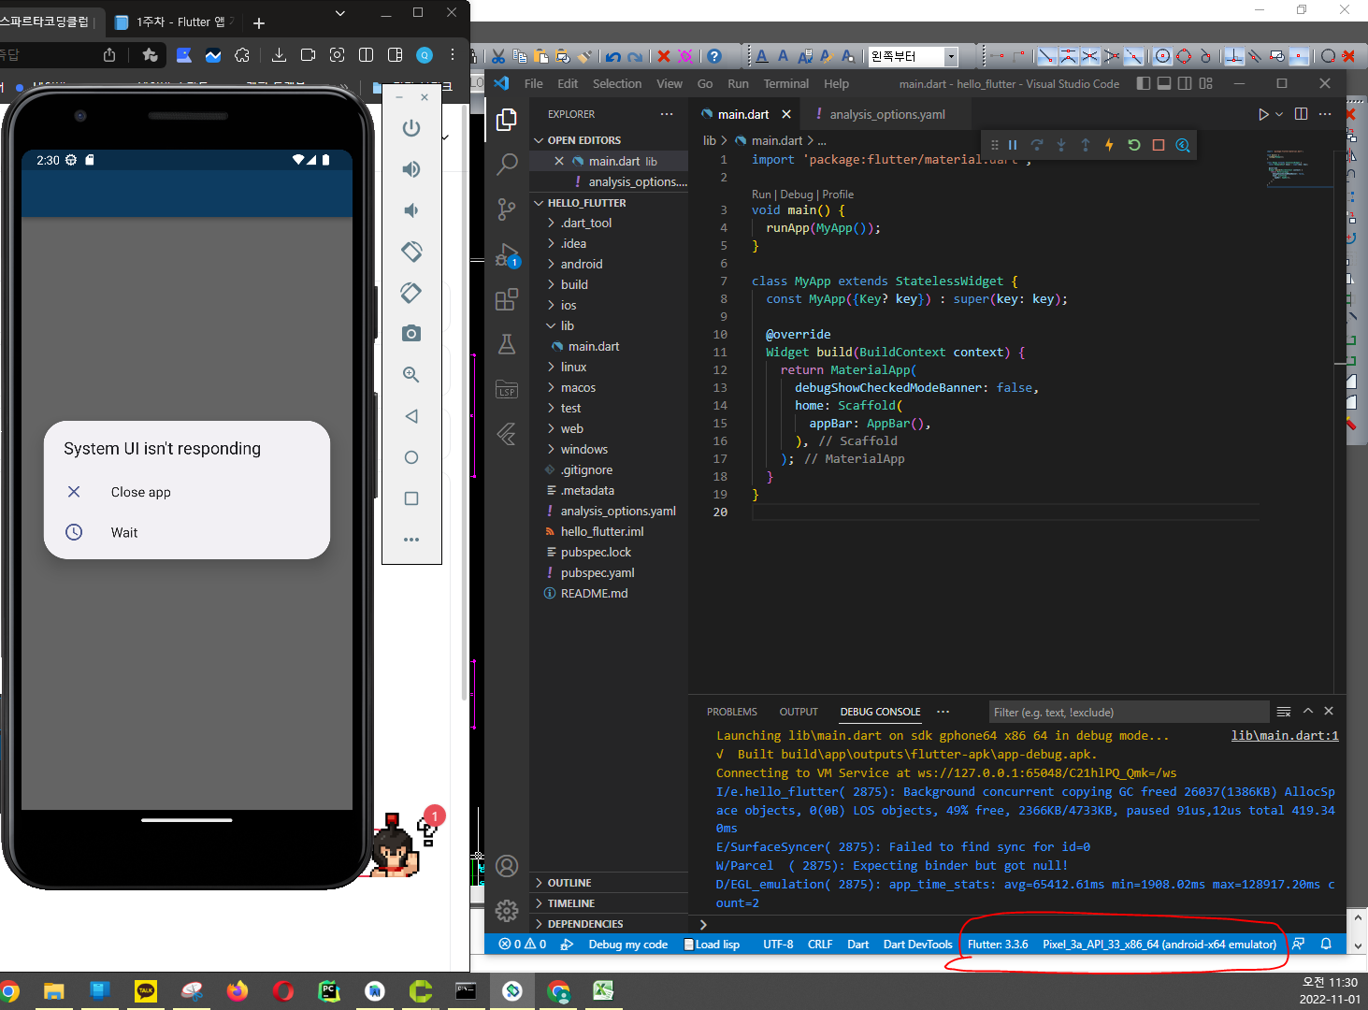Tap the emulator Overview square button
This screenshot has width=1368, height=1010.
(411, 498)
